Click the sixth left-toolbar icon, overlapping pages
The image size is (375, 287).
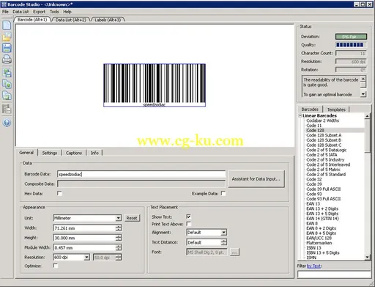pos(7,84)
